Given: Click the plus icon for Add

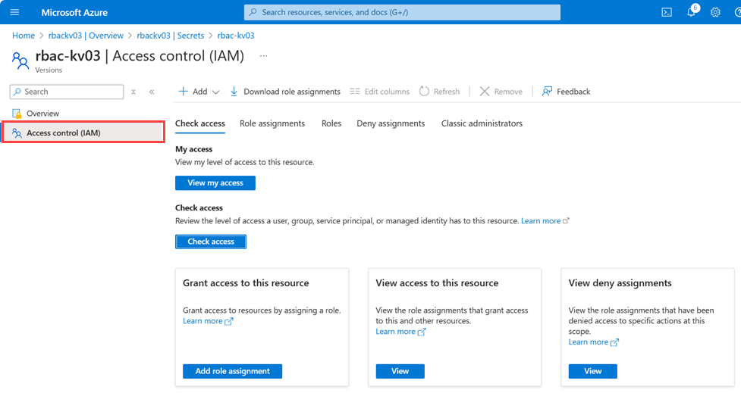Looking at the screenshot, I should 183,92.
